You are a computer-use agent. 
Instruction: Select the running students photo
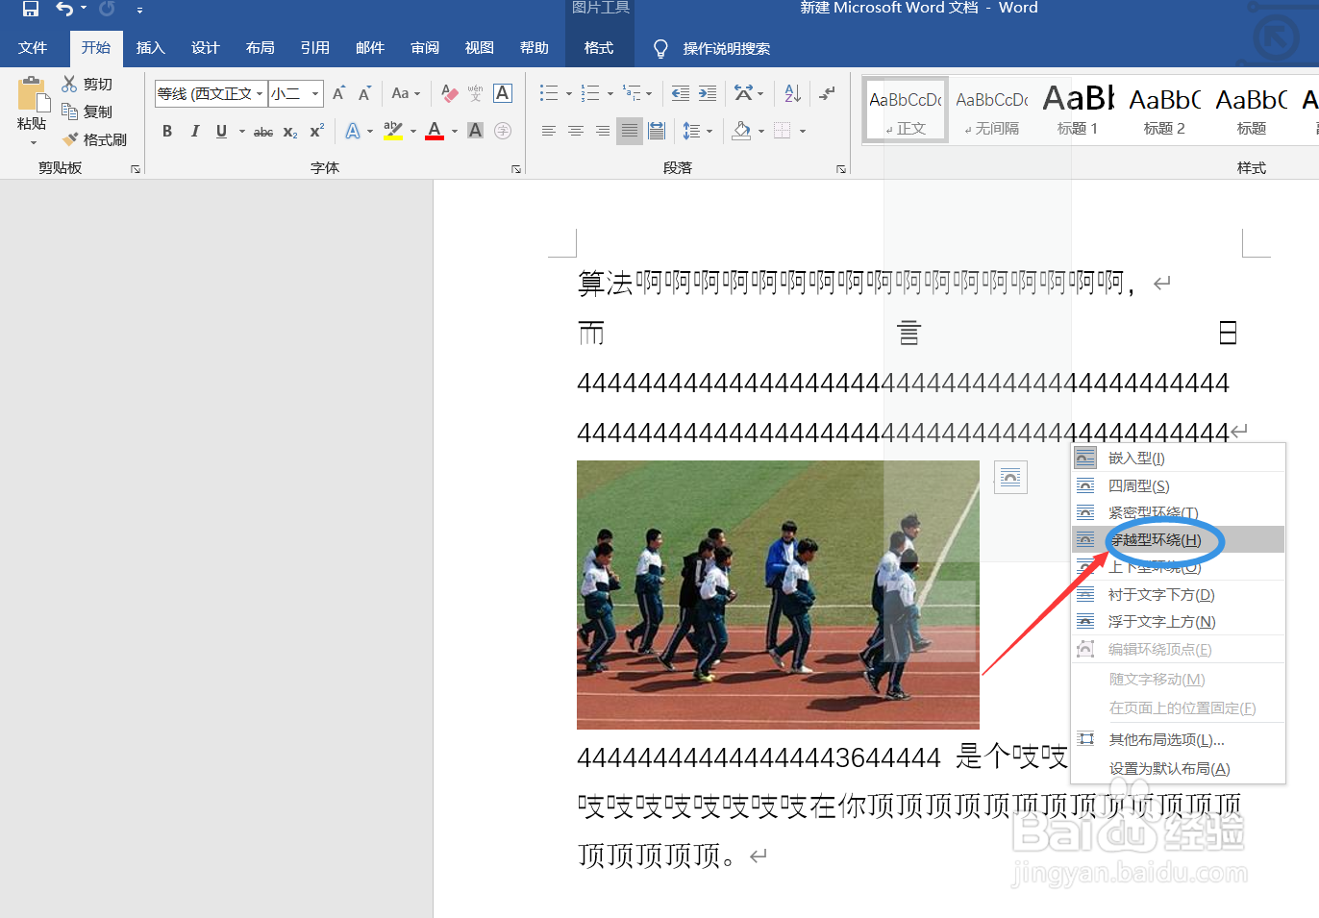pyautogui.click(x=777, y=594)
